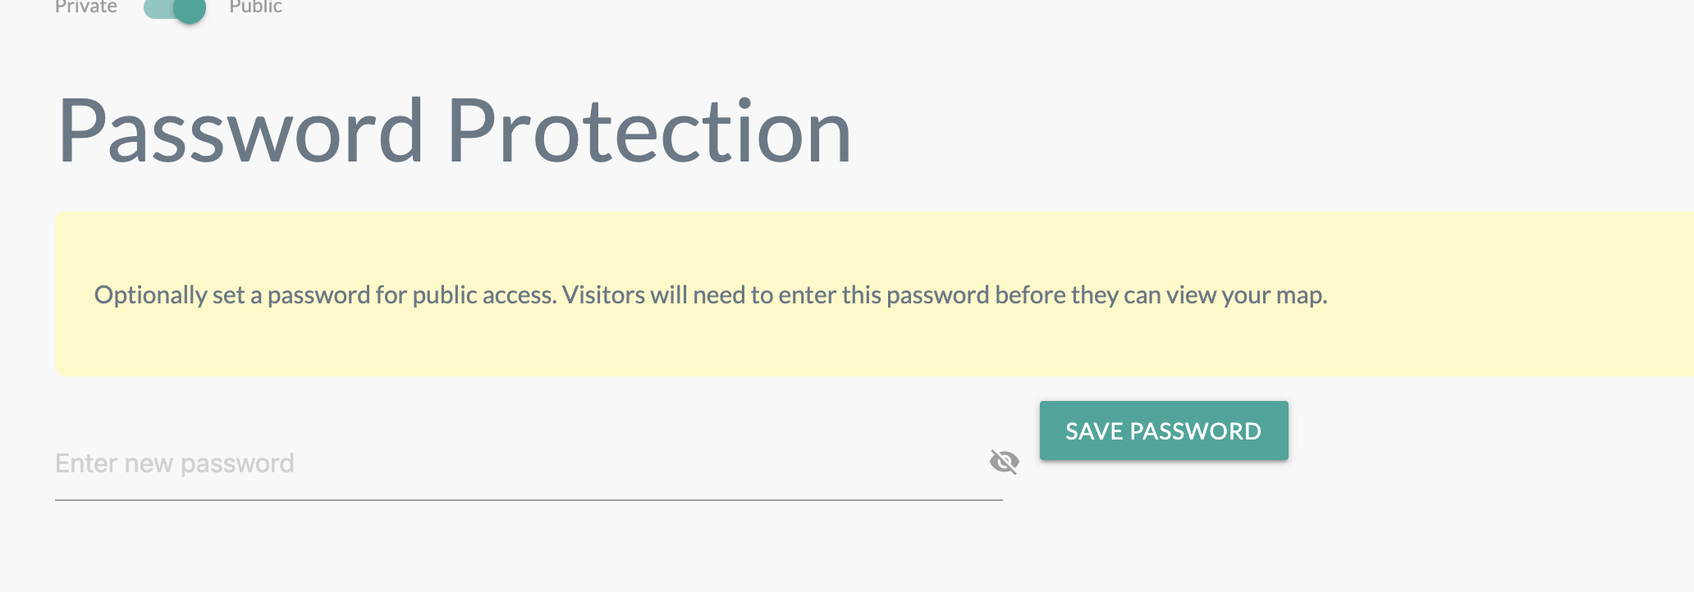
Task: Click the green toggle knob
Action: click(190, 9)
